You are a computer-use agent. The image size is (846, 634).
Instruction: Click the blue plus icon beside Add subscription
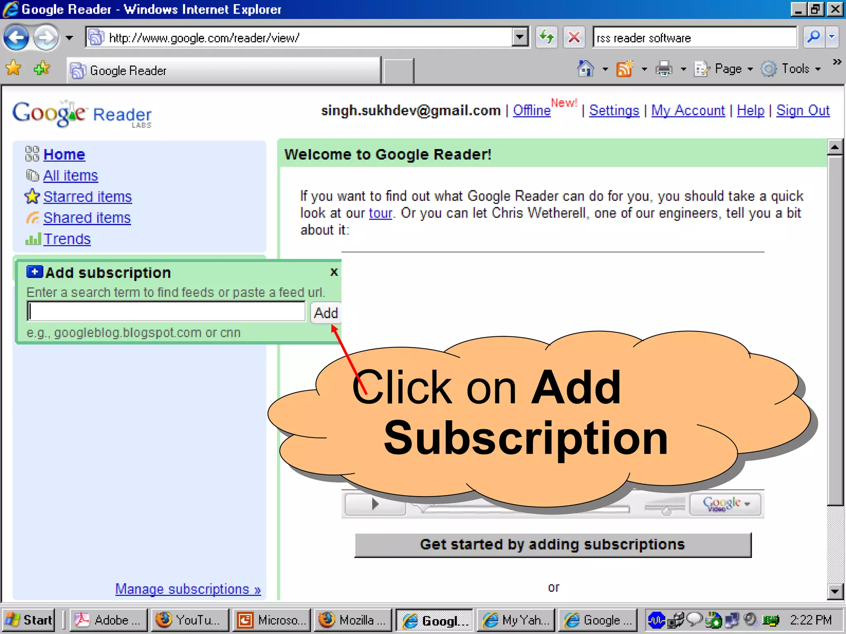[35, 272]
